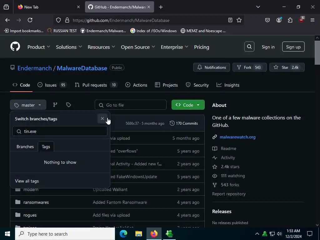Open the modern folder
Image resolution: width=320 pixels, height=240 pixels.
[31, 190]
